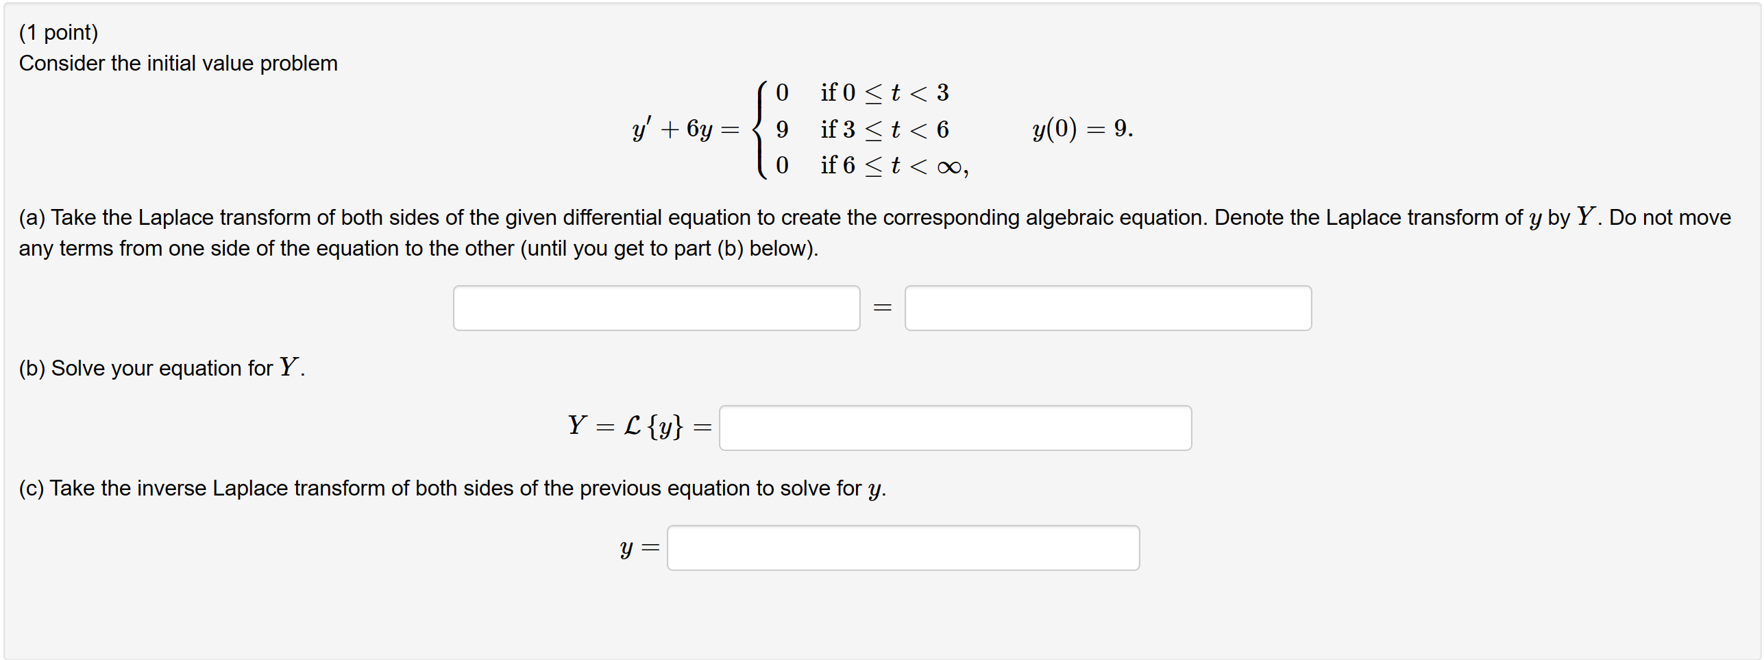Click the part (b) heading text
The height and width of the screenshot is (660, 1764).
(x=161, y=368)
